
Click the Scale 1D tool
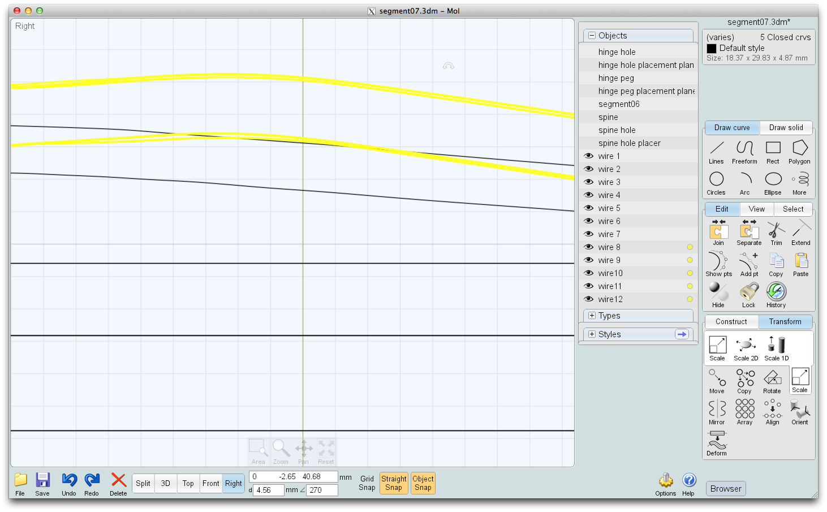point(777,348)
